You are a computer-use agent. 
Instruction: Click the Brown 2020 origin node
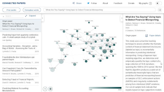click(84, 50)
